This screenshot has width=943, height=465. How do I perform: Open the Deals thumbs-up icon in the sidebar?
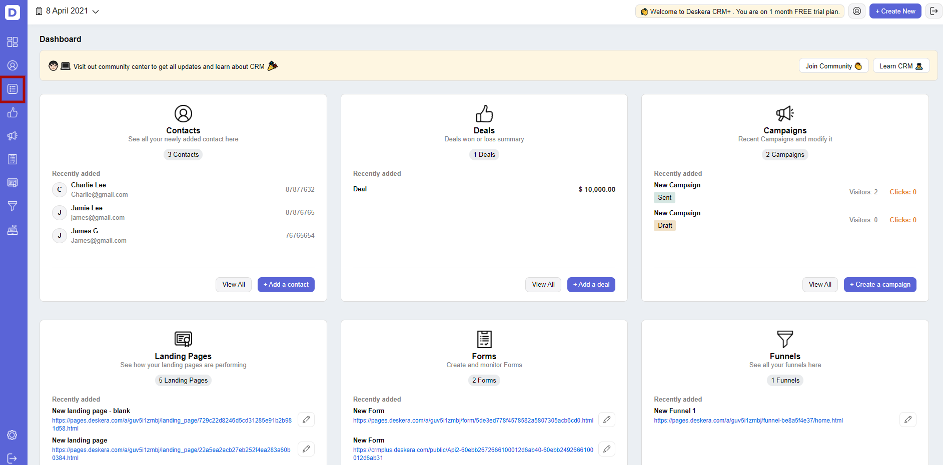point(13,112)
